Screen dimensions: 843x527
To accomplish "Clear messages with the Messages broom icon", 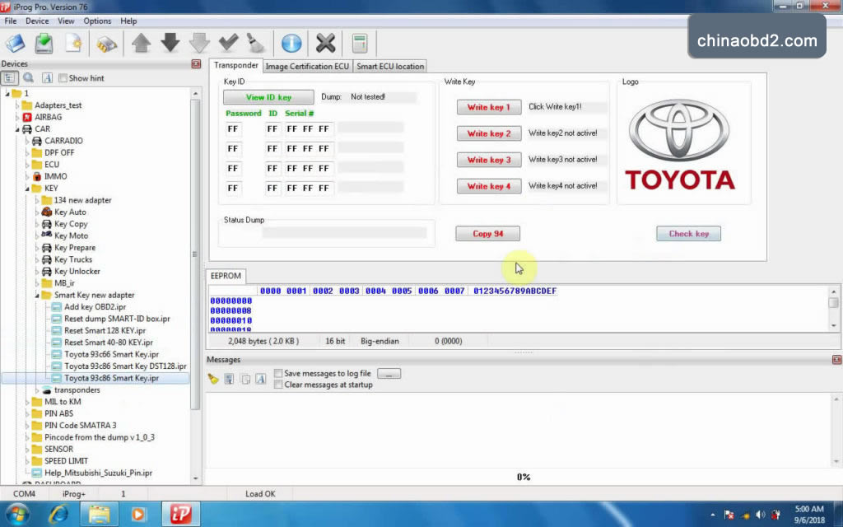I will [x=213, y=379].
